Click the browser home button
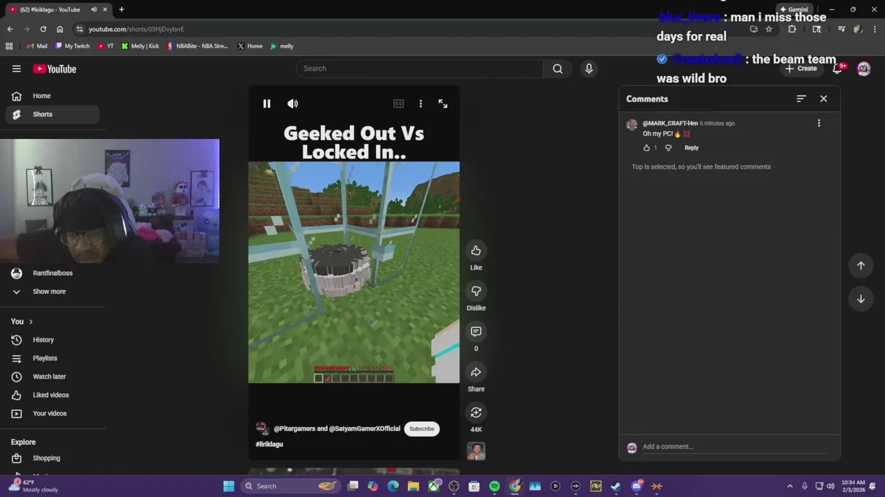 pyautogui.click(x=59, y=29)
